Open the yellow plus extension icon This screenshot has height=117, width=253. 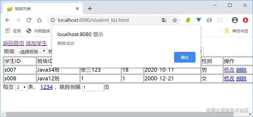point(188,20)
